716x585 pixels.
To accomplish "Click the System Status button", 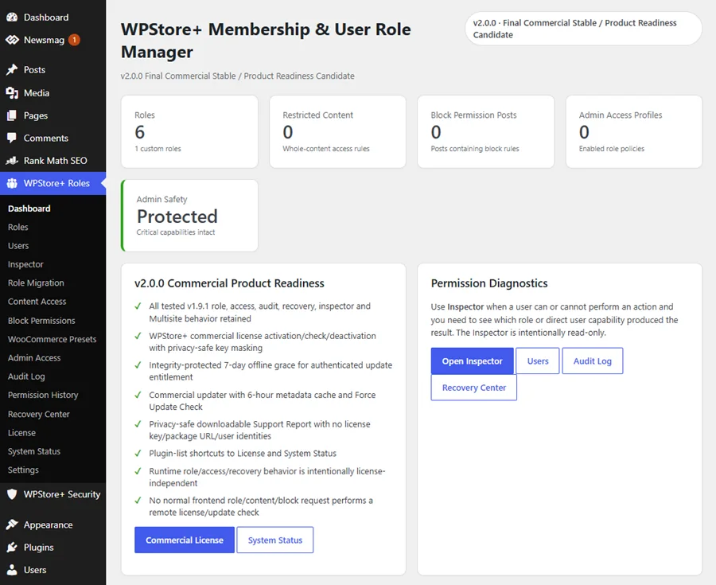I will point(275,540).
